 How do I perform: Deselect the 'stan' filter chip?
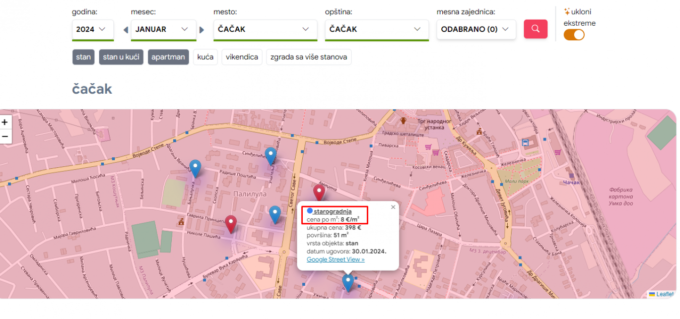[83, 57]
